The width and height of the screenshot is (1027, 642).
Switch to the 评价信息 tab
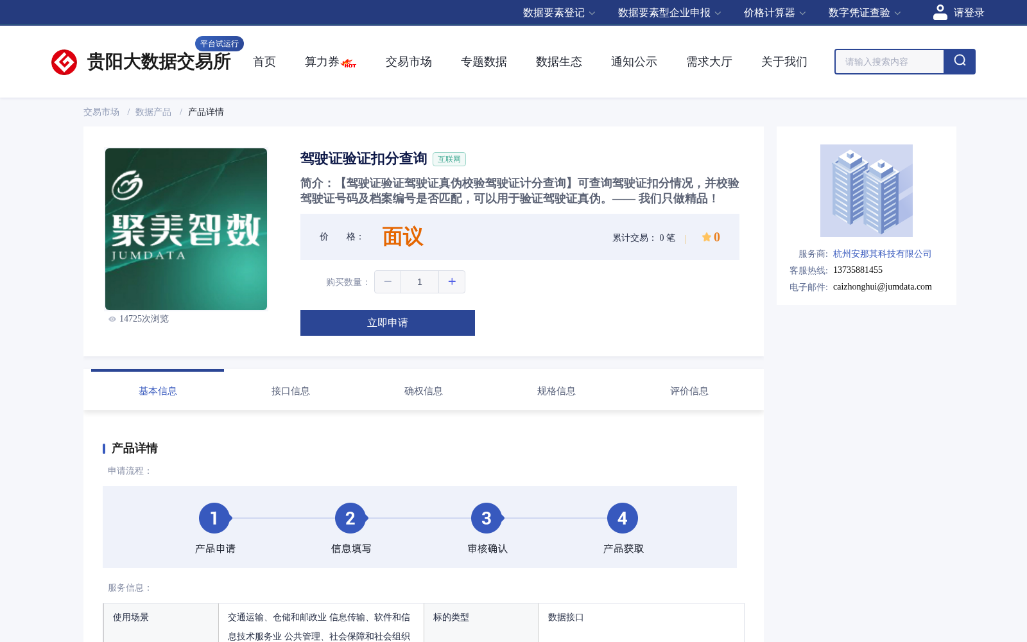click(689, 391)
